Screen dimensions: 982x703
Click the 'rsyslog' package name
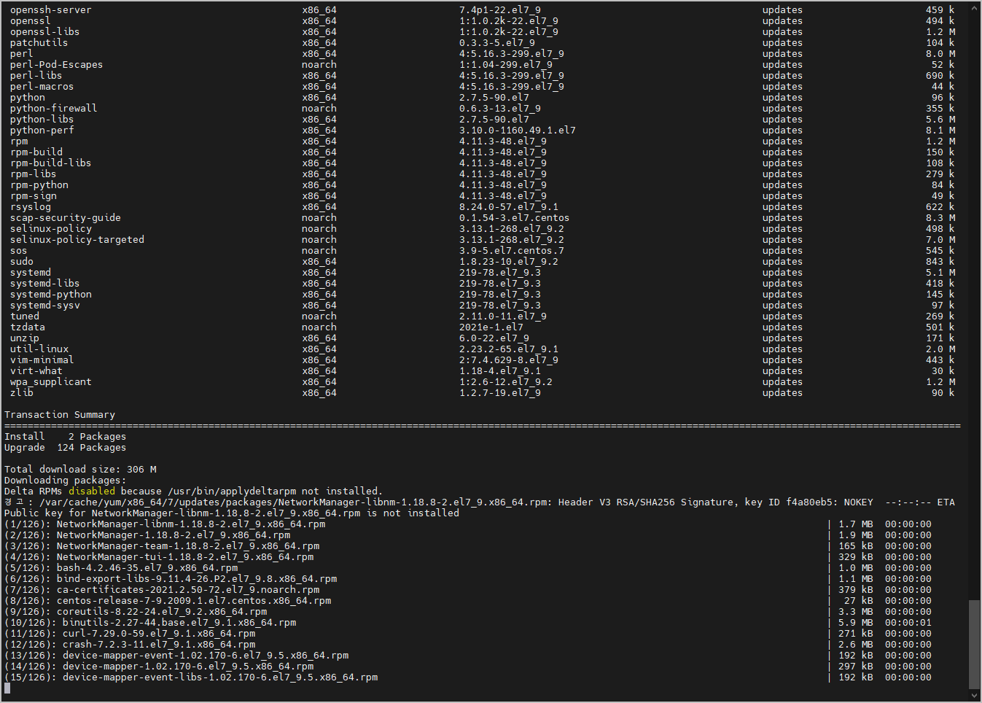click(x=31, y=207)
